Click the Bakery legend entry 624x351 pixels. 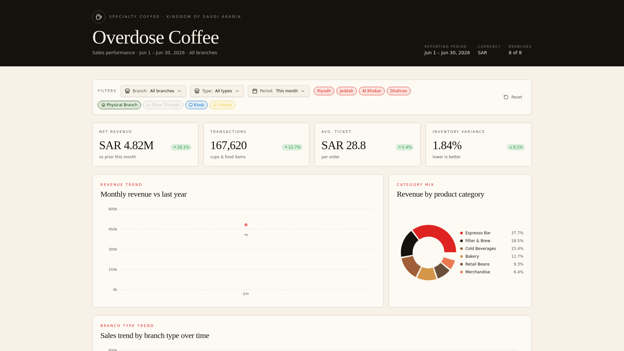tap(492, 256)
